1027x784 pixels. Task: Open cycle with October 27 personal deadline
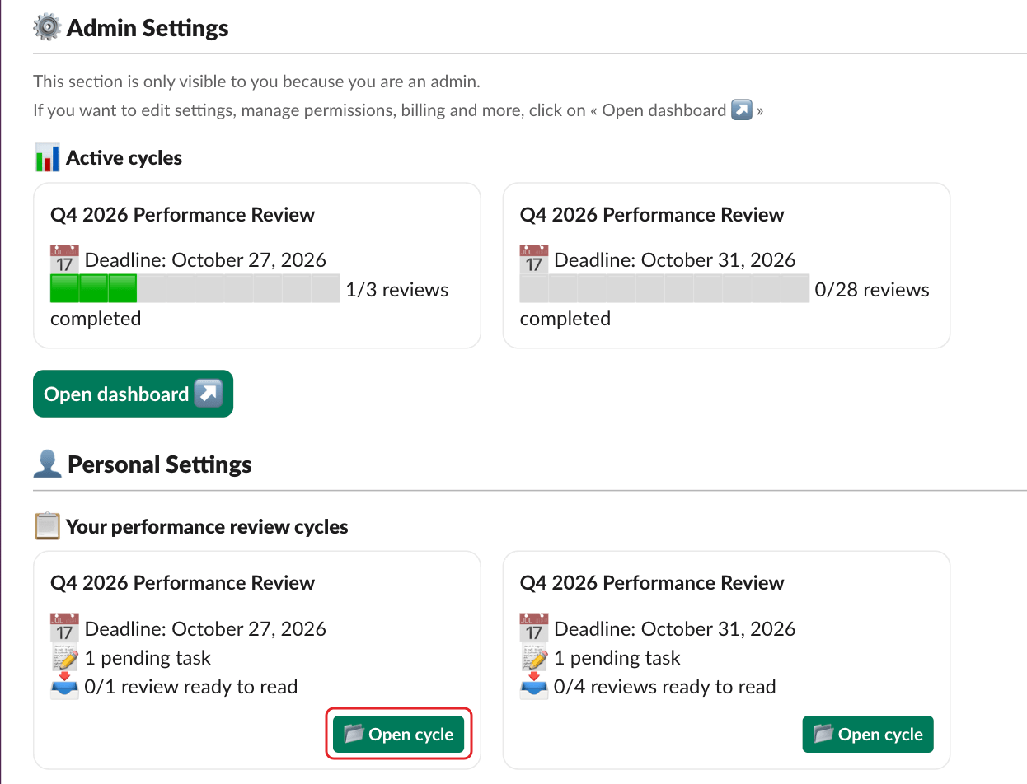click(399, 734)
